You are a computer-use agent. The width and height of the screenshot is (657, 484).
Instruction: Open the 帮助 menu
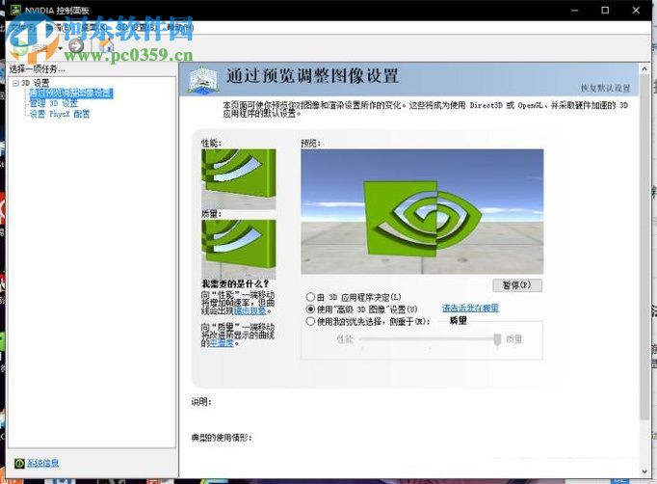pyautogui.click(x=179, y=28)
